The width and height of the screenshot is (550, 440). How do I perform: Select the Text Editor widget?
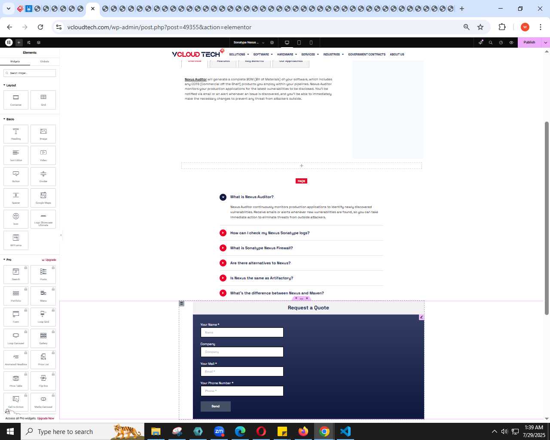point(16,155)
